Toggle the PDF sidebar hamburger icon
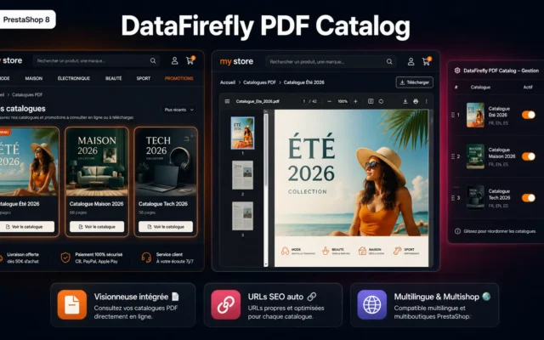 [227, 101]
